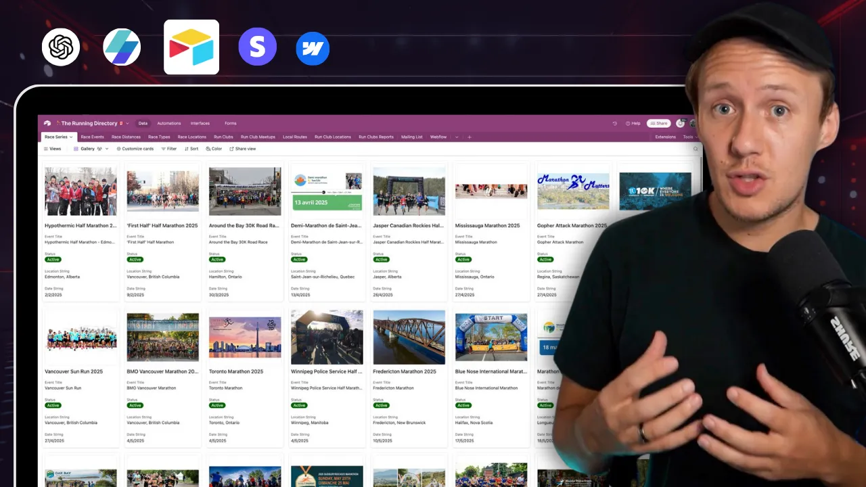Click the Airtable home logo icon
Image resolution: width=866 pixels, height=487 pixels.
[47, 123]
